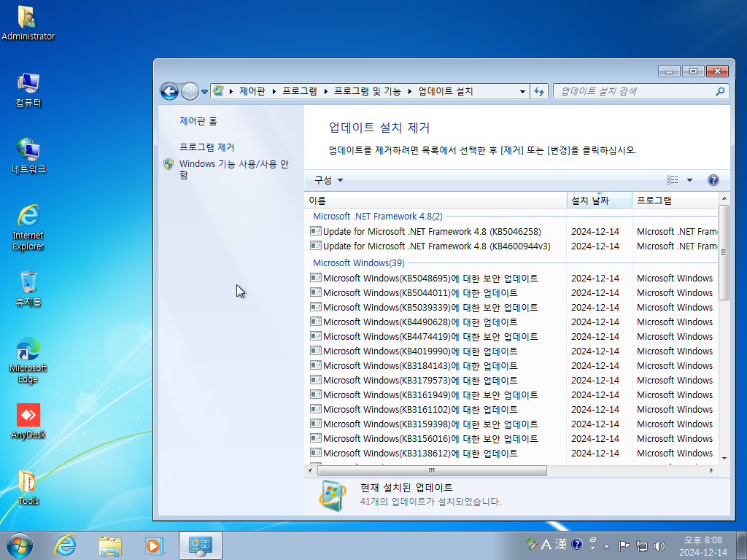
Task: Expand arrow after 제어판 in breadcrumb
Action: [x=274, y=91]
